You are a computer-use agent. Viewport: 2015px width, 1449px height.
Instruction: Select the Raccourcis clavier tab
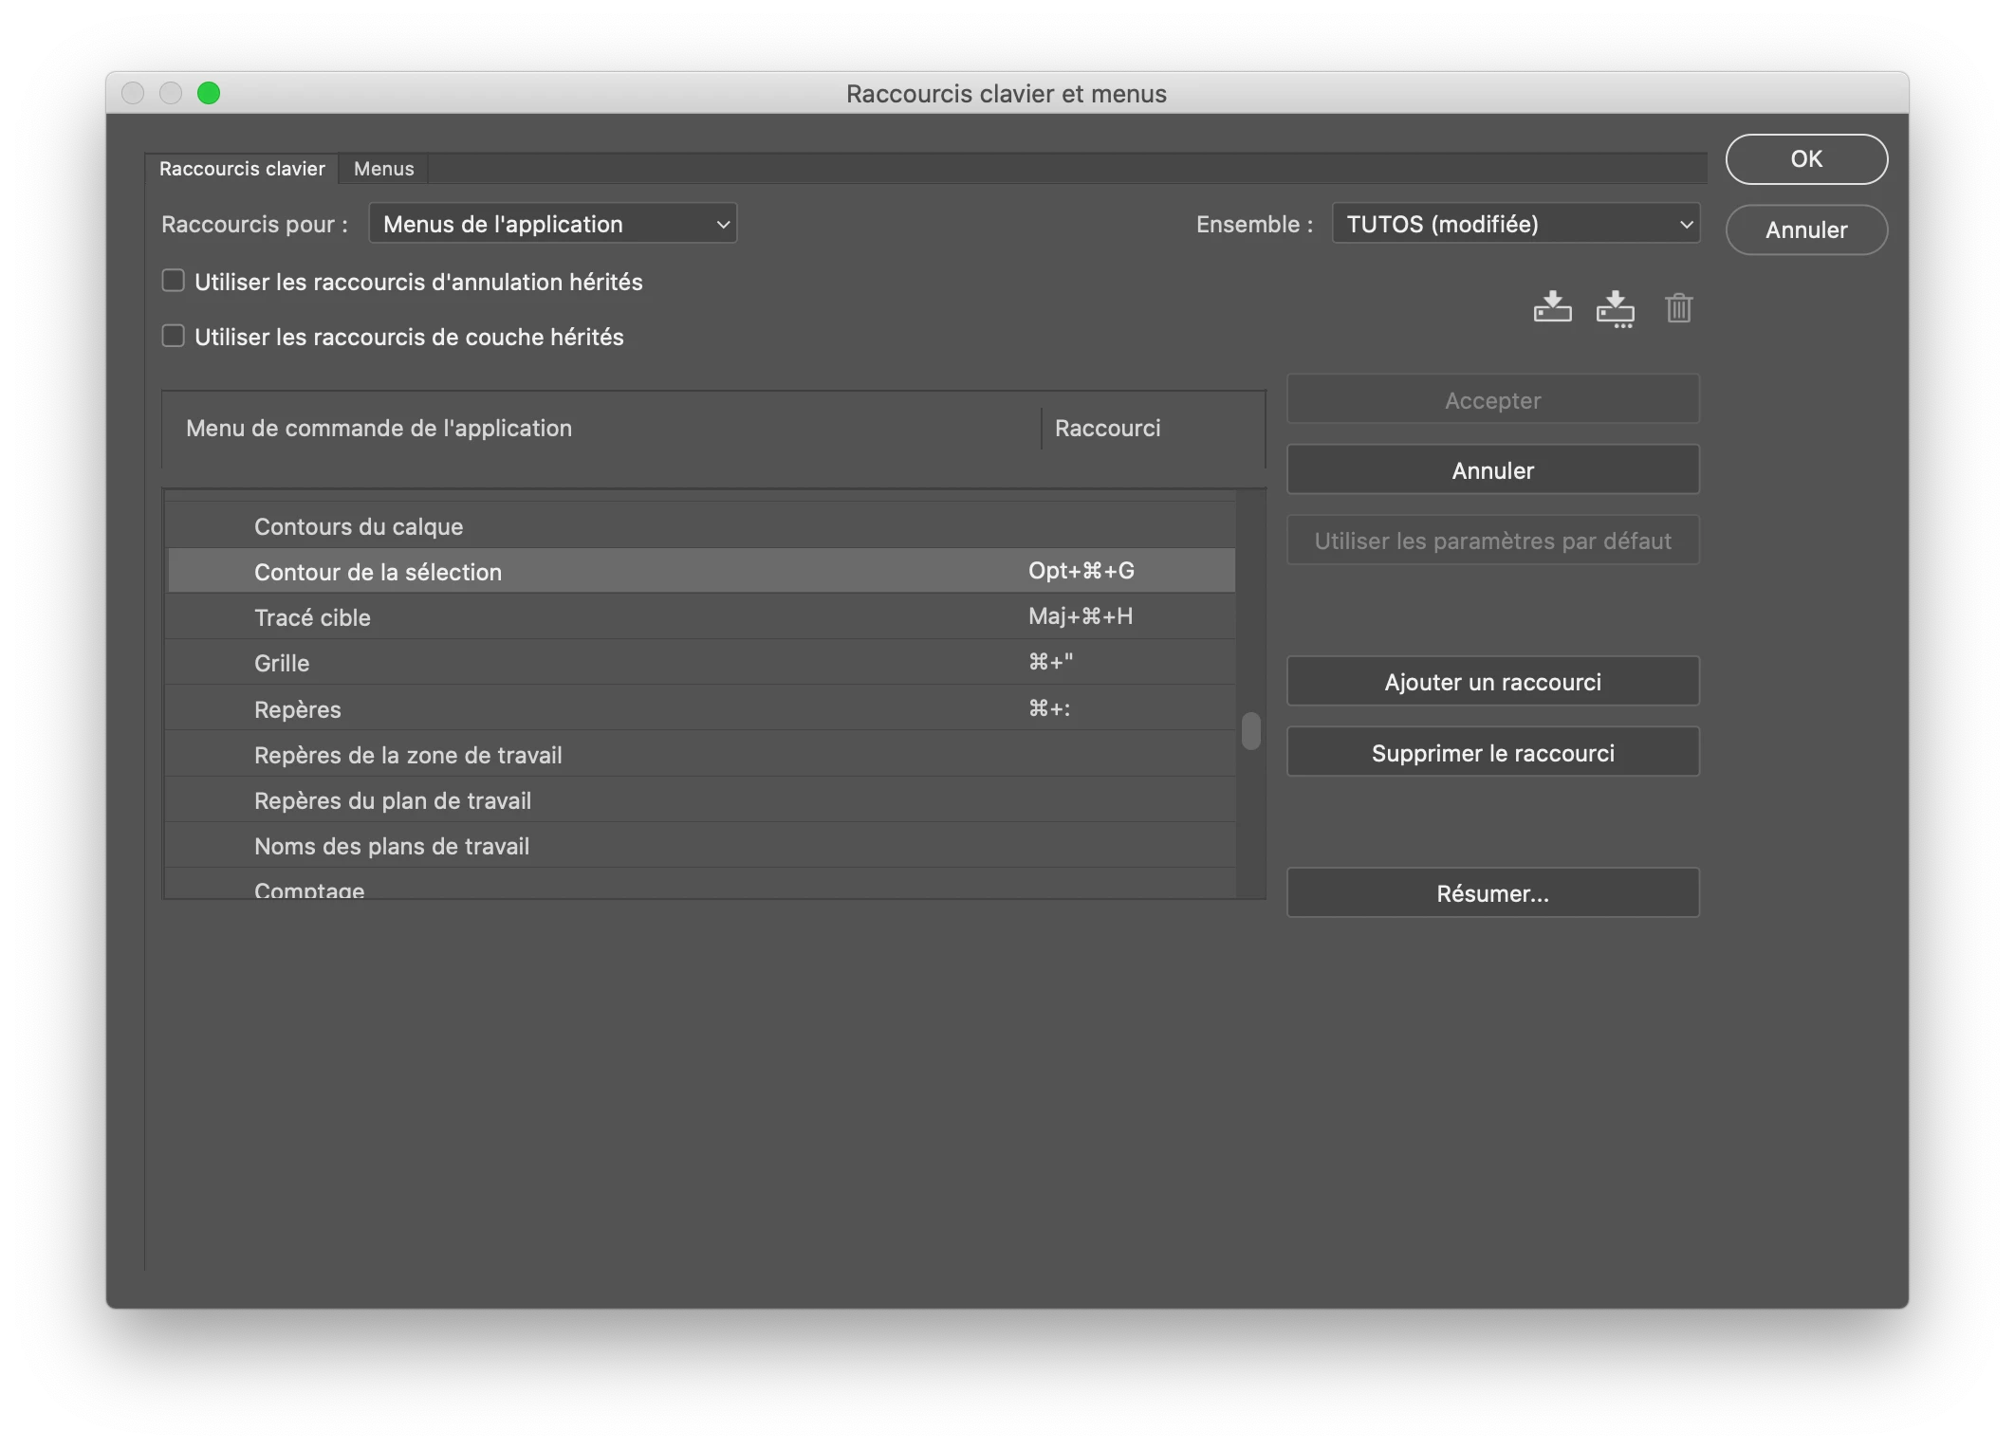point(242,169)
